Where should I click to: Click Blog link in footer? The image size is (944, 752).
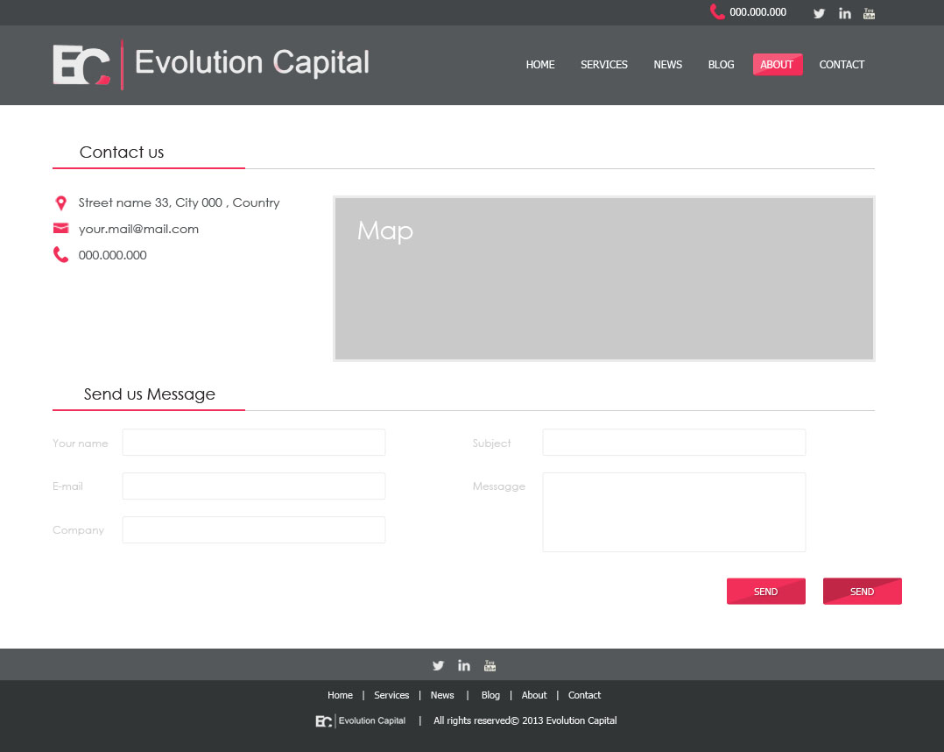coord(490,695)
